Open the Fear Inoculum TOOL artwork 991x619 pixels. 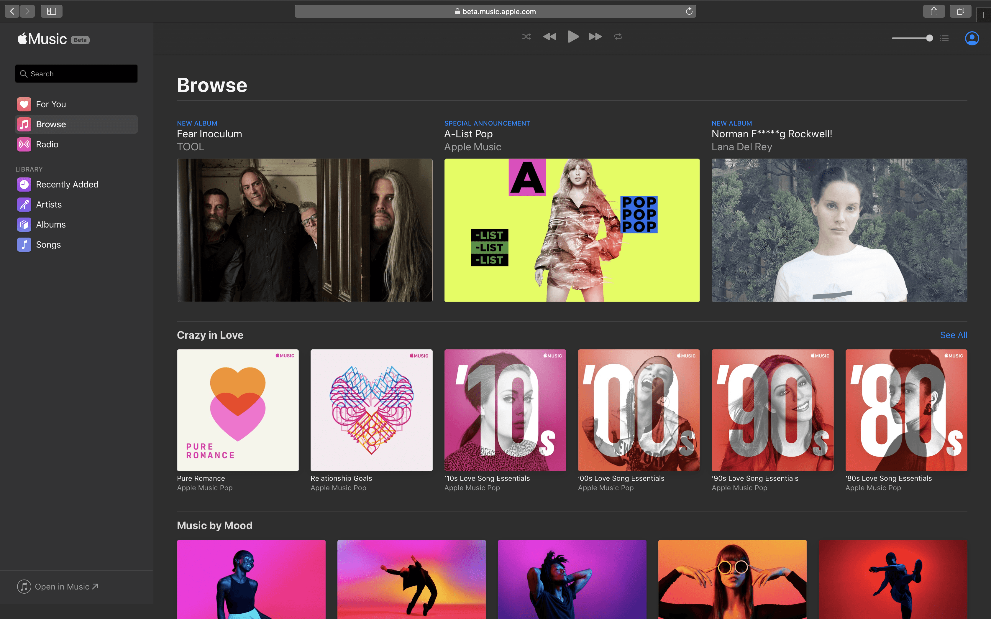[305, 230]
